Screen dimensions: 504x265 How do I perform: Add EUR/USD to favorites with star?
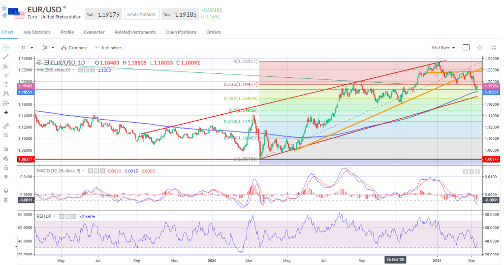[4, 8]
